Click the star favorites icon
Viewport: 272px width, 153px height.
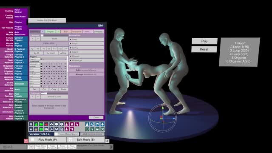point(31,129)
